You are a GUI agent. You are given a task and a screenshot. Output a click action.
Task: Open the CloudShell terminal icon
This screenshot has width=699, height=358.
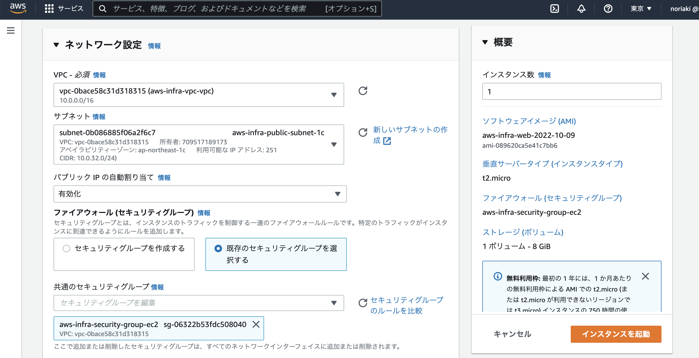(554, 9)
